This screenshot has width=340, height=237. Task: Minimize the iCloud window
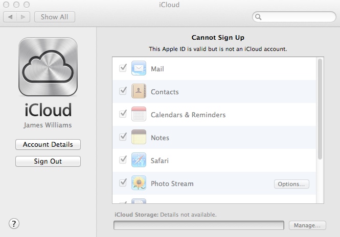(x=16, y=5)
